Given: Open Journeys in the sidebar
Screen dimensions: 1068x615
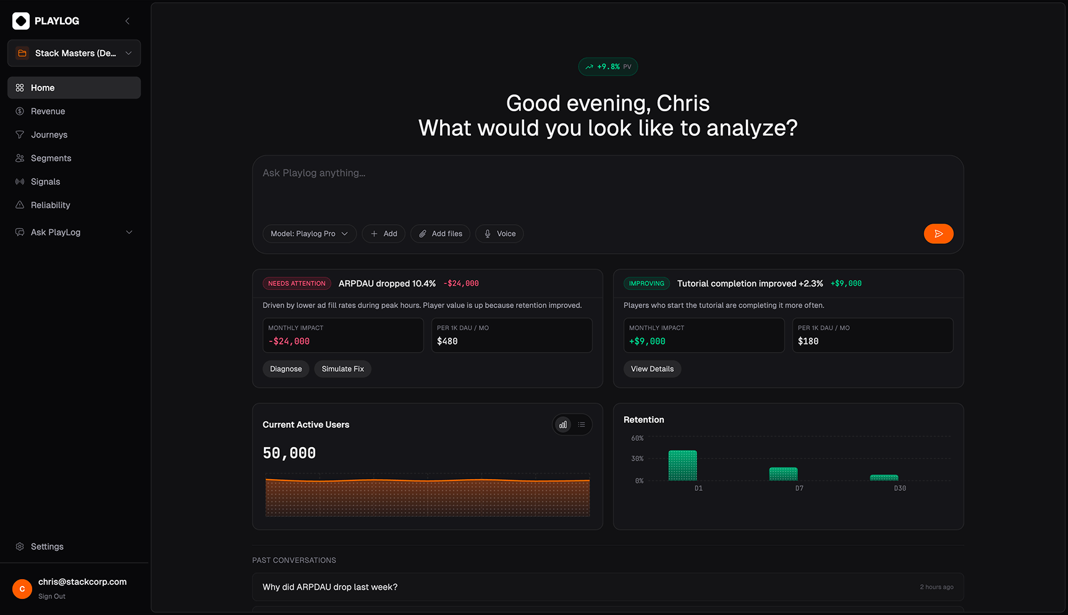Looking at the screenshot, I should pos(49,135).
